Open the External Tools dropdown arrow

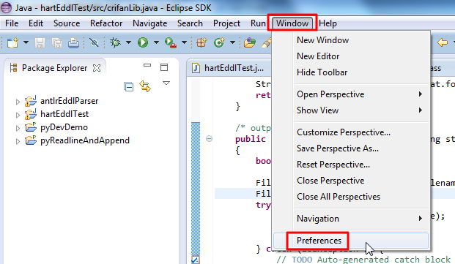[x=184, y=42]
